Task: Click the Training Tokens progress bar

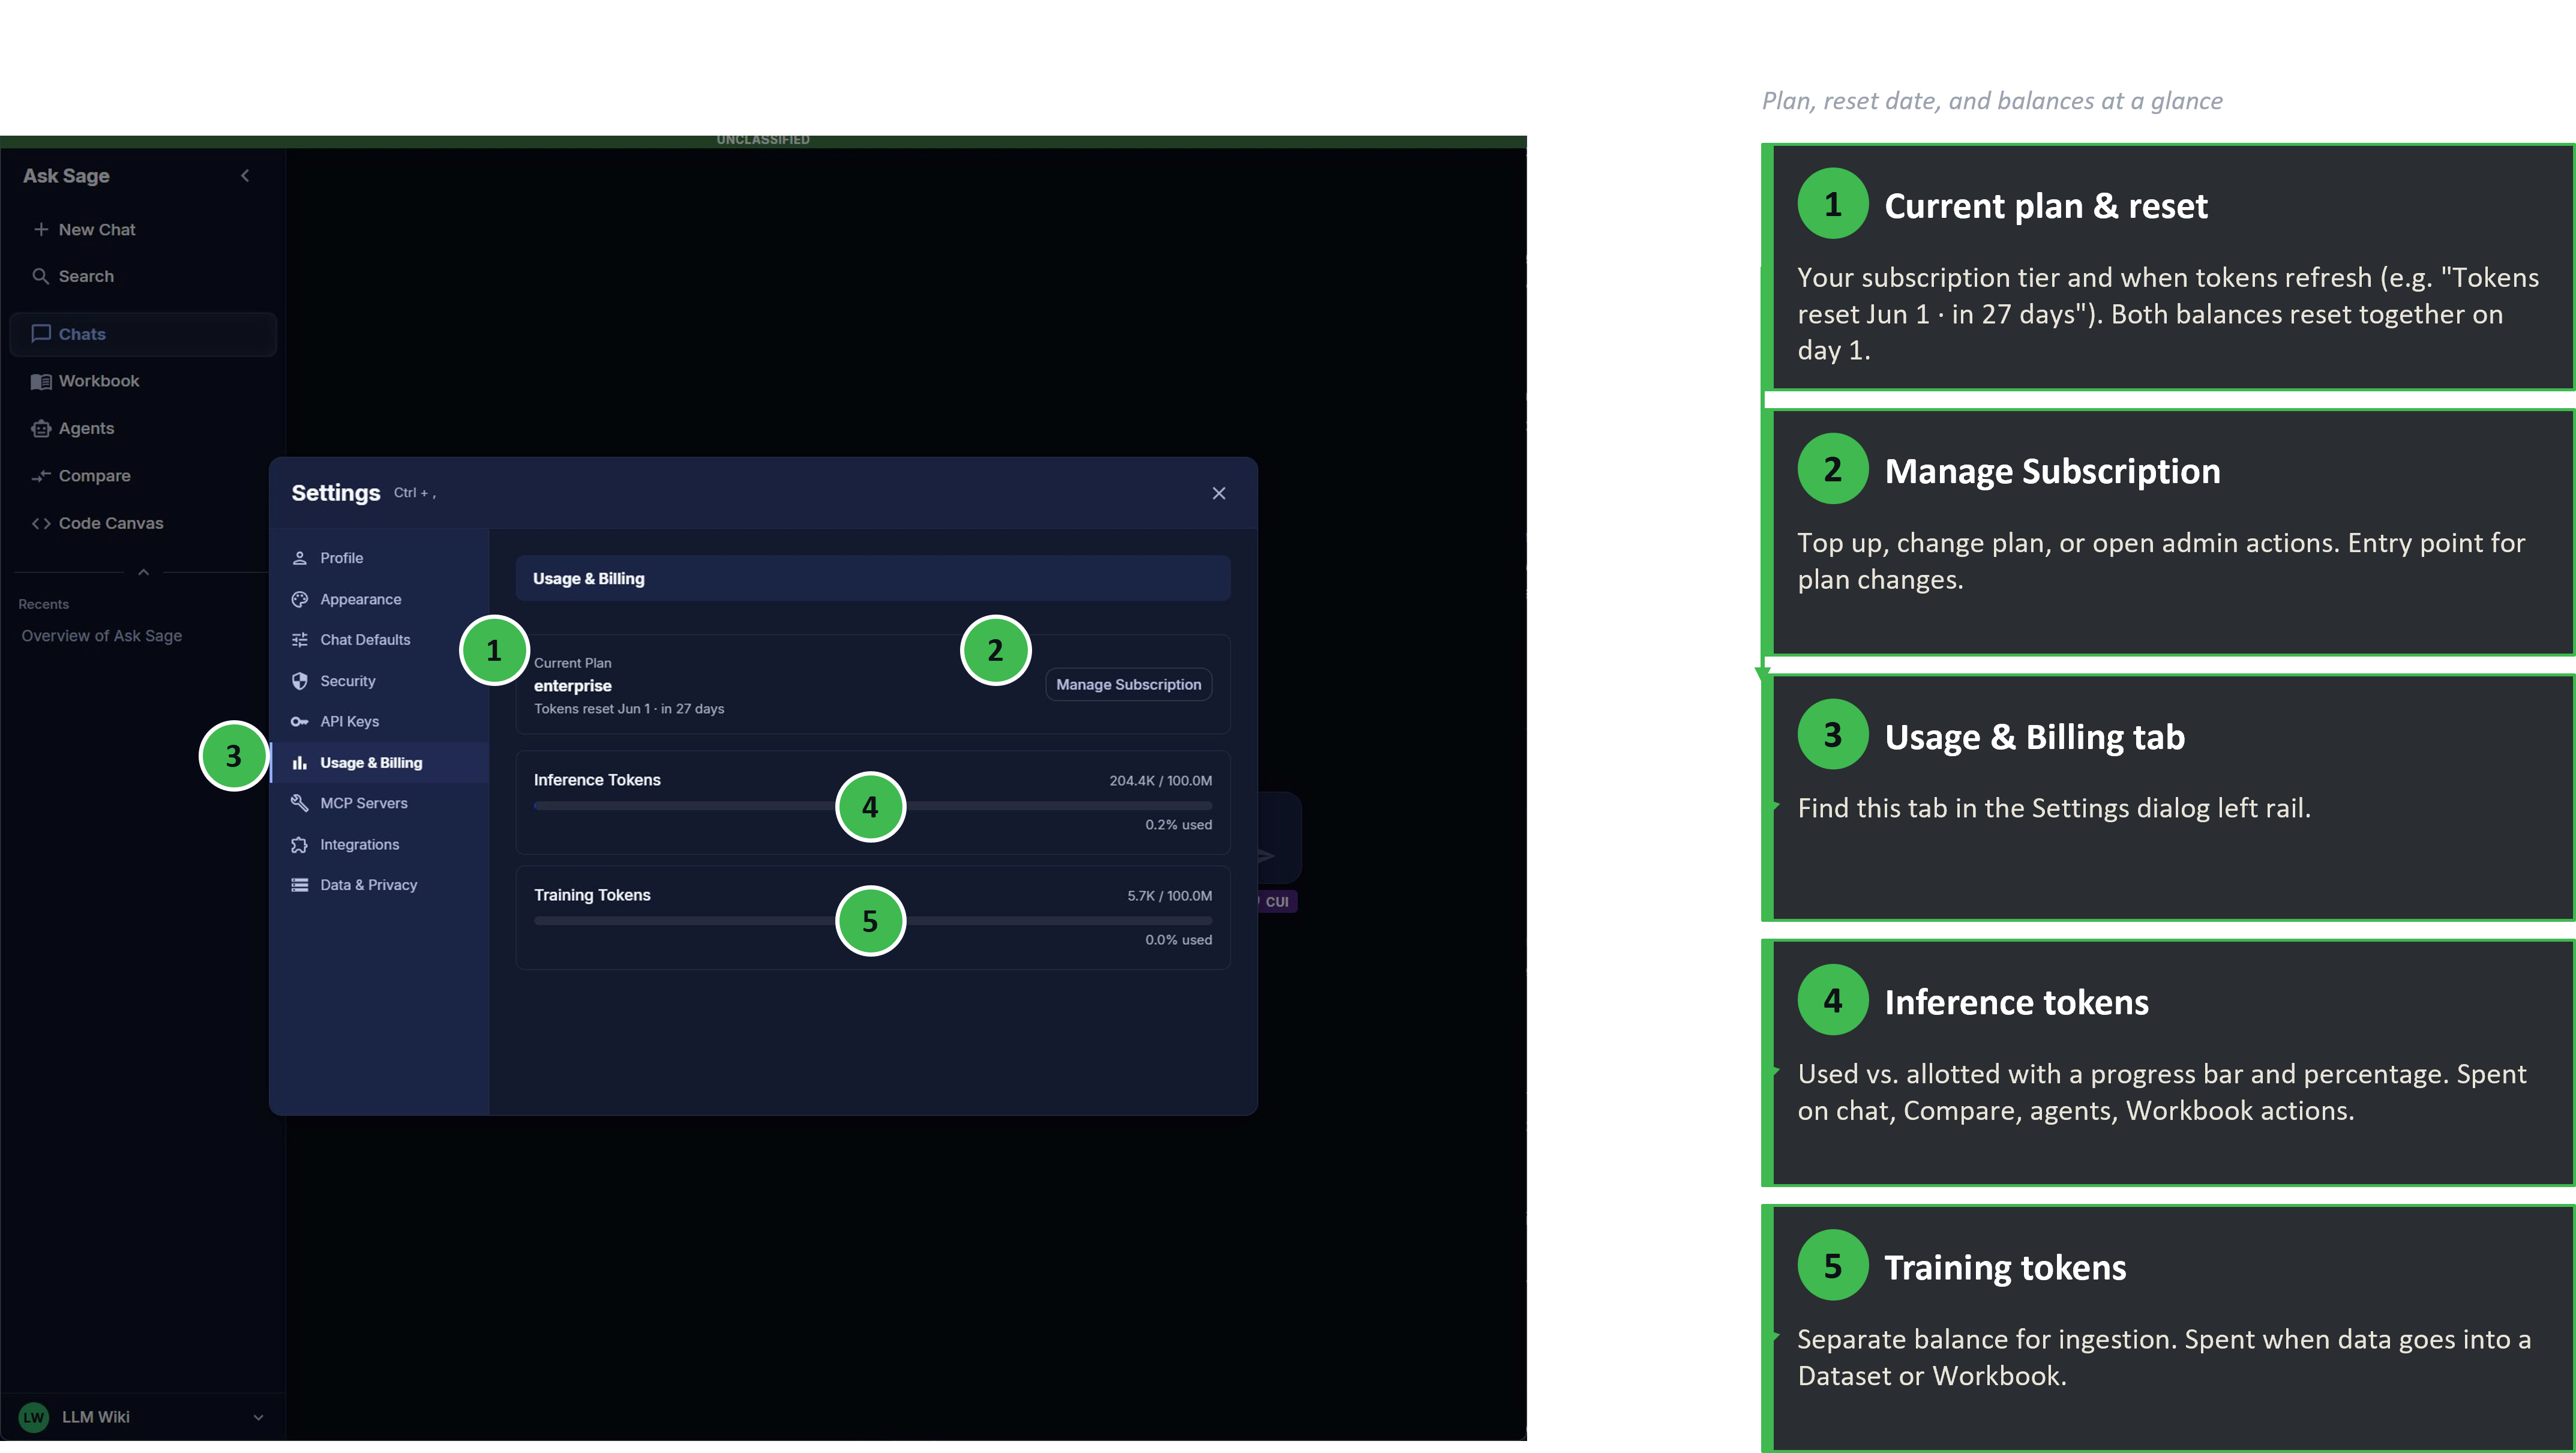Action: [872, 921]
